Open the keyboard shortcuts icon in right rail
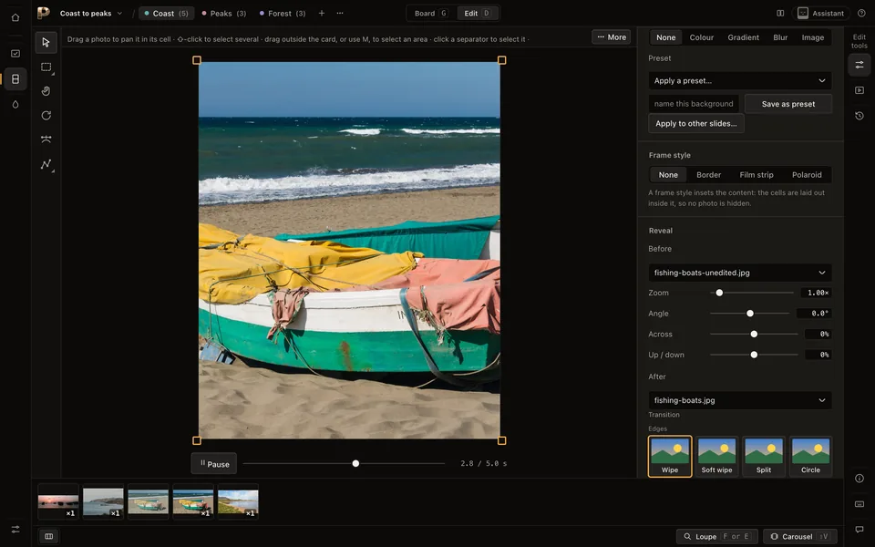 pyautogui.click(x=860, y=504)
